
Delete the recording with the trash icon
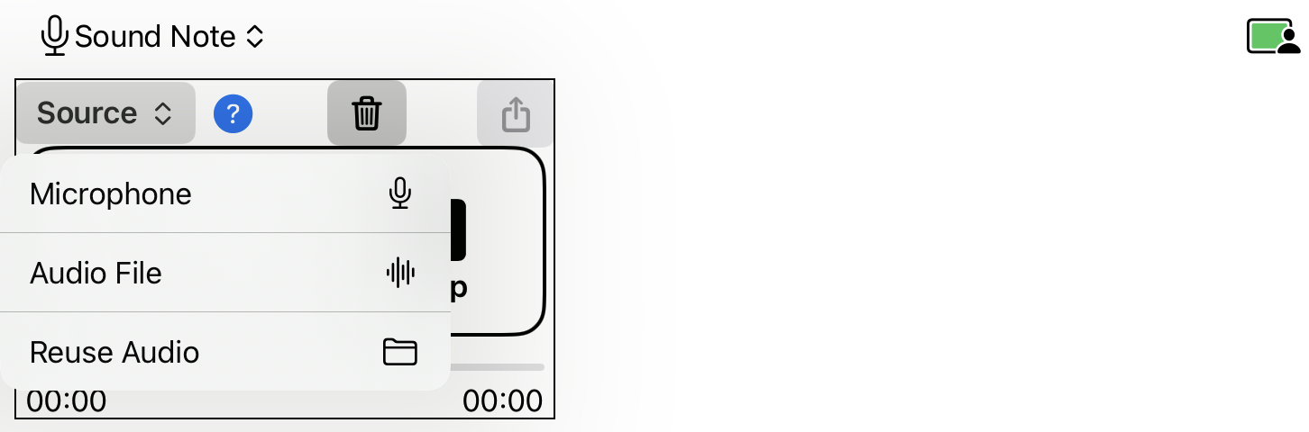coord(367,113)
